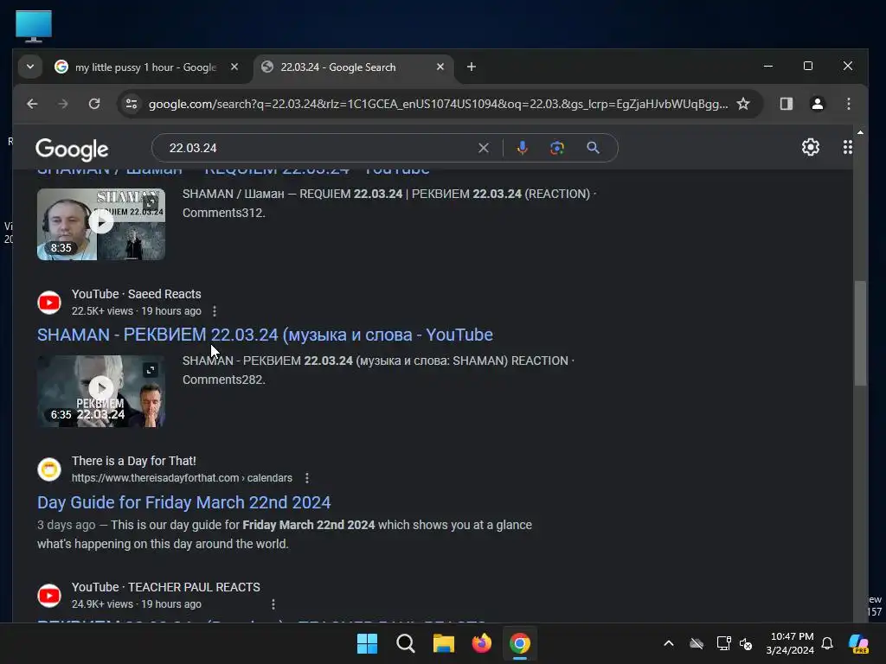Screen dimensions: 886x664
Task: Click the YouTube icon for TEACHER PAUL REACTS
Action: [49, 596]
